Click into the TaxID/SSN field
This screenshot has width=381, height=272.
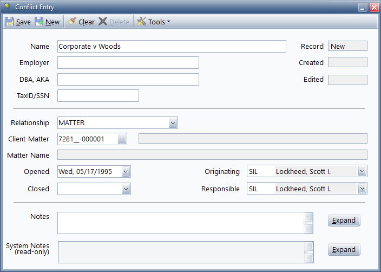pyautogui.click(x=98, y=96)
